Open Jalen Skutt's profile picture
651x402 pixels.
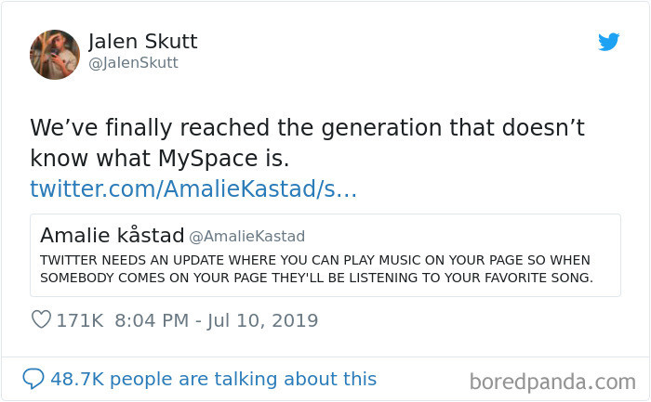(x=55, y=55)
